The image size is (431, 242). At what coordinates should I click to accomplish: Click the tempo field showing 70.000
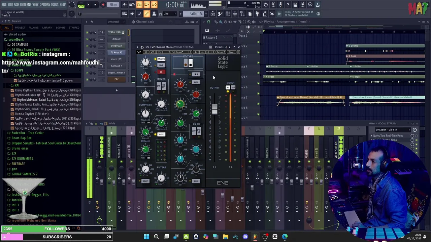[113, 5]
